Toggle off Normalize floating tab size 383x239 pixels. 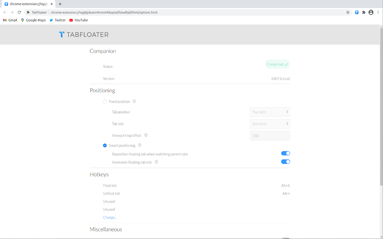[x=285, y=161]
